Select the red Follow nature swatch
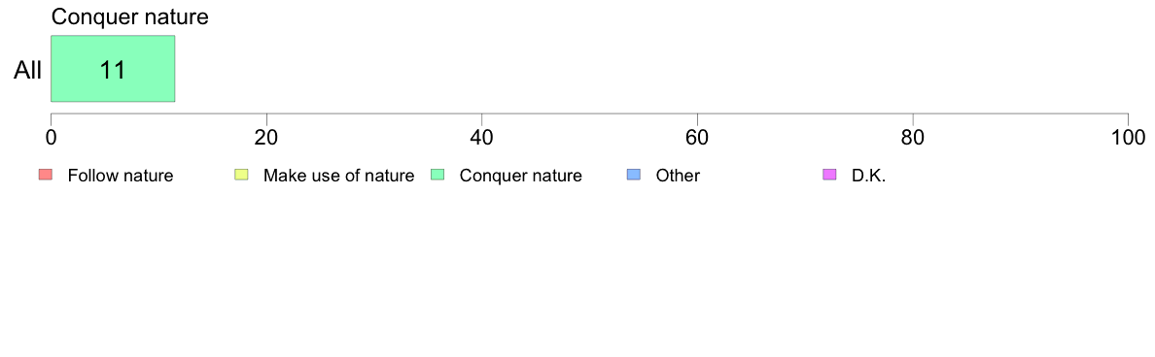This screenshot has height=357, width=1155. click(45, 175)
